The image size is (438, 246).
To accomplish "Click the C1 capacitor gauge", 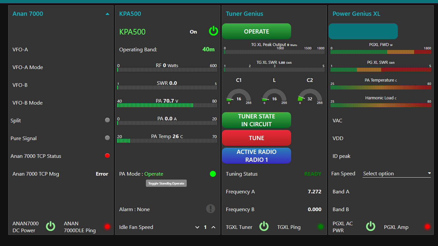I will point(239,96).
